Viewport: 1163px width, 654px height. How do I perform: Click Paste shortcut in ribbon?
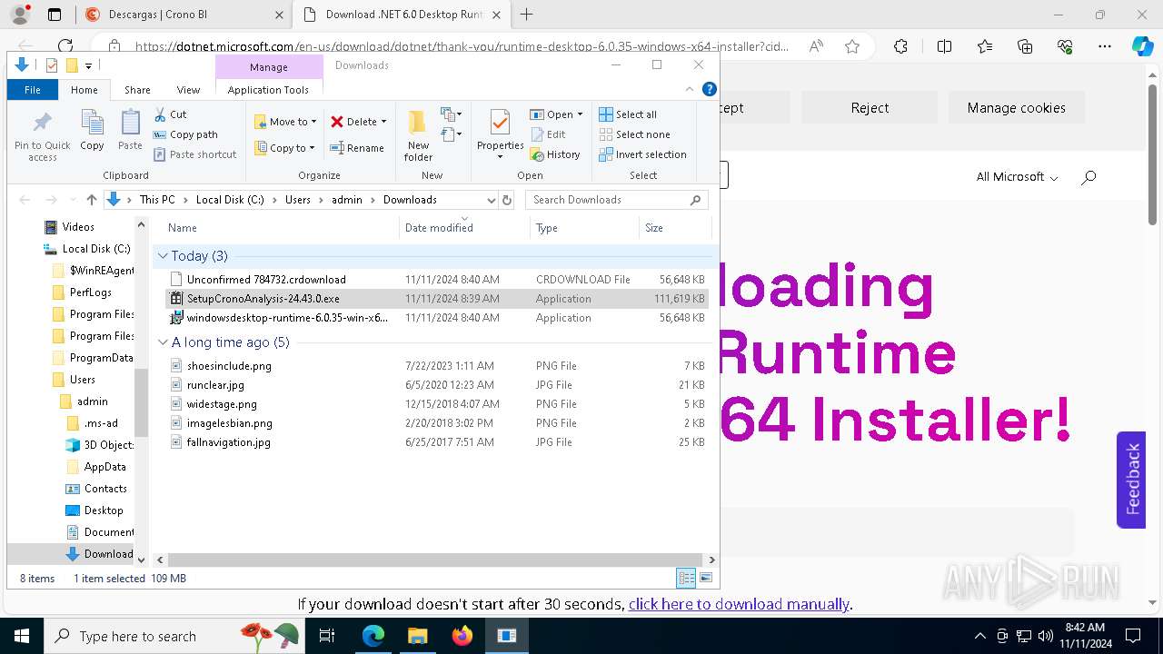coord(195,154)
